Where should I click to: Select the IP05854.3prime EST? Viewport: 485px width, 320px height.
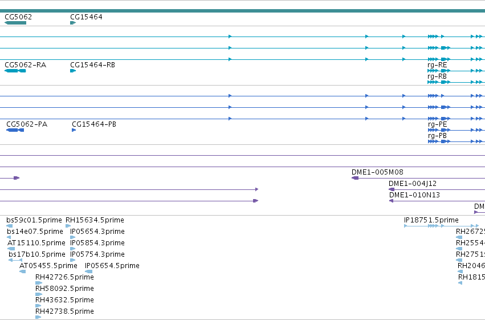pos(73,249)
